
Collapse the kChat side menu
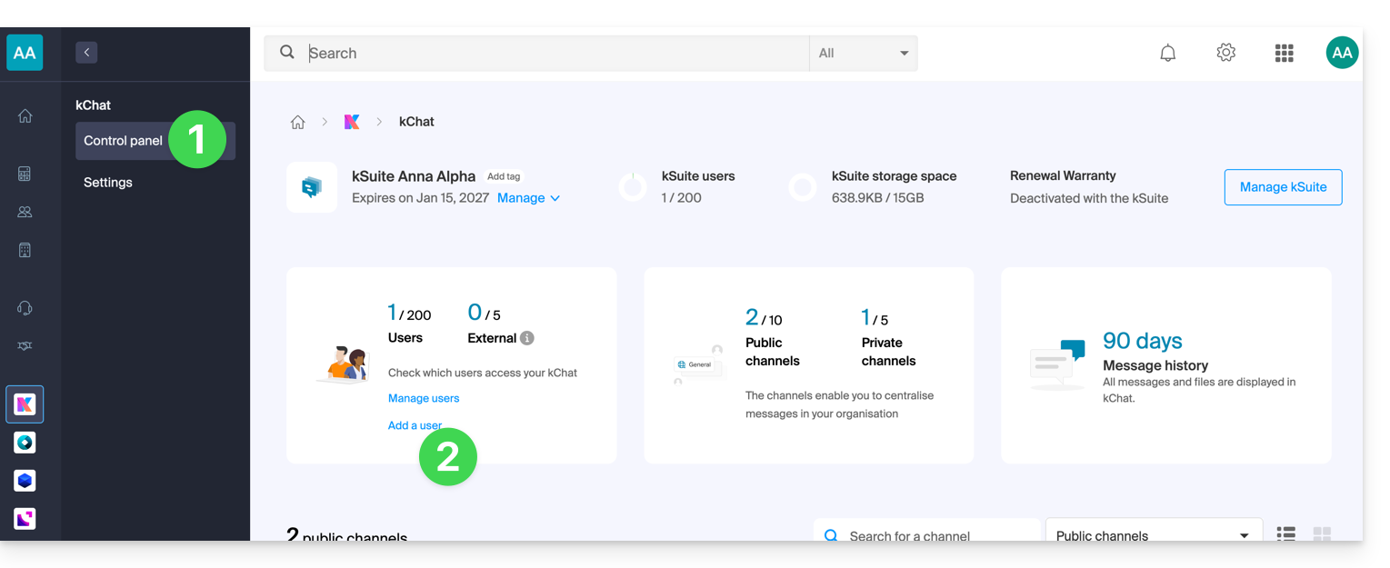[86, 53]
